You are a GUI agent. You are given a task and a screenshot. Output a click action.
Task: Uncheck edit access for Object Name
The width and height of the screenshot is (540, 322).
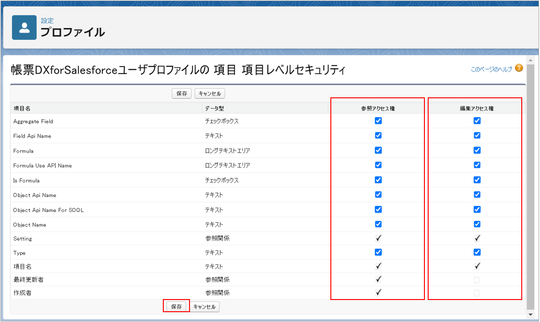477,224
